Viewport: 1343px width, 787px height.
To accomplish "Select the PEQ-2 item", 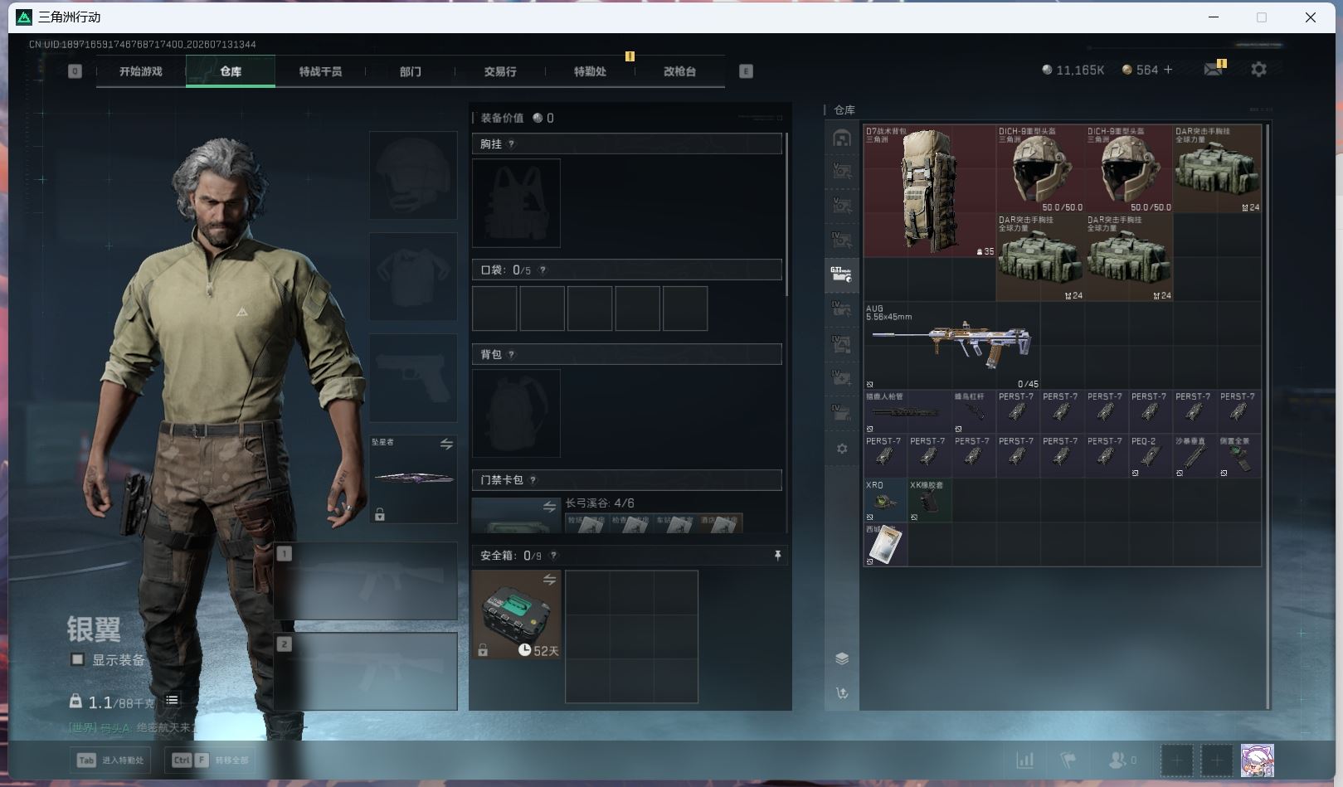I will pos(1151,456).
